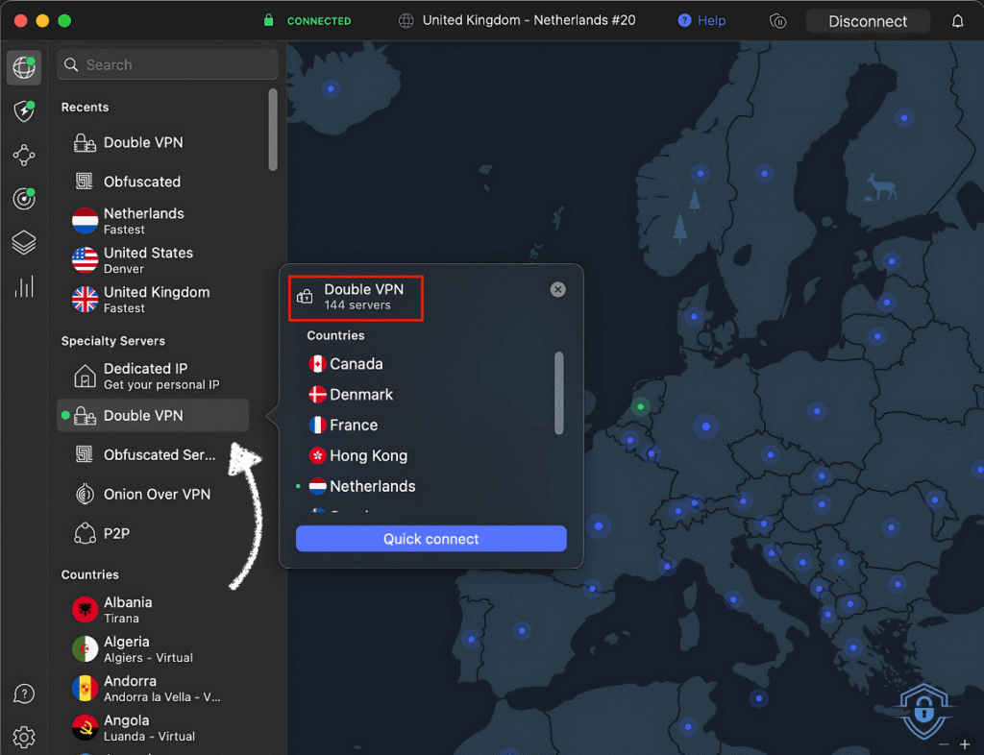This screenshot has width=984, height=755.
Task: Click the Algeria flag icon
Action: (85, 649)
